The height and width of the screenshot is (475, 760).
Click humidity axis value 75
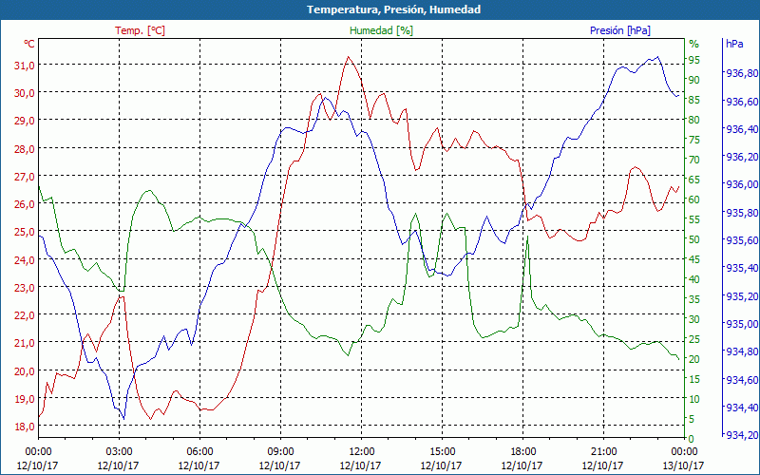(x=694, y=140)
